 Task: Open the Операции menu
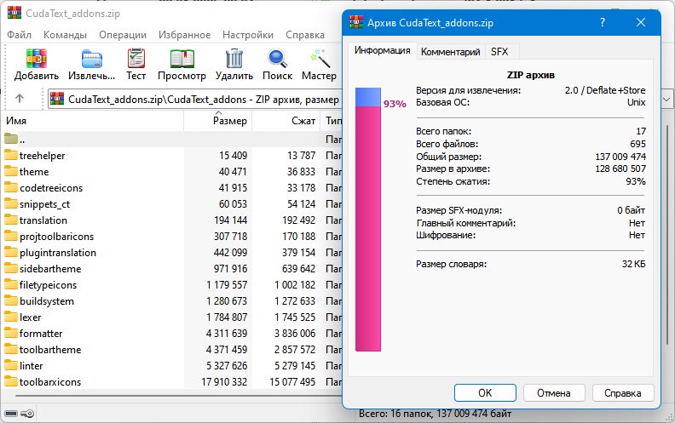tap(123, 35)
